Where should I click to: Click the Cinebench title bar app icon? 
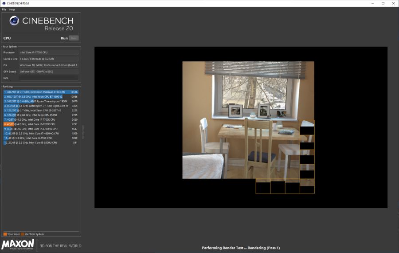click(x=4, y=3)
